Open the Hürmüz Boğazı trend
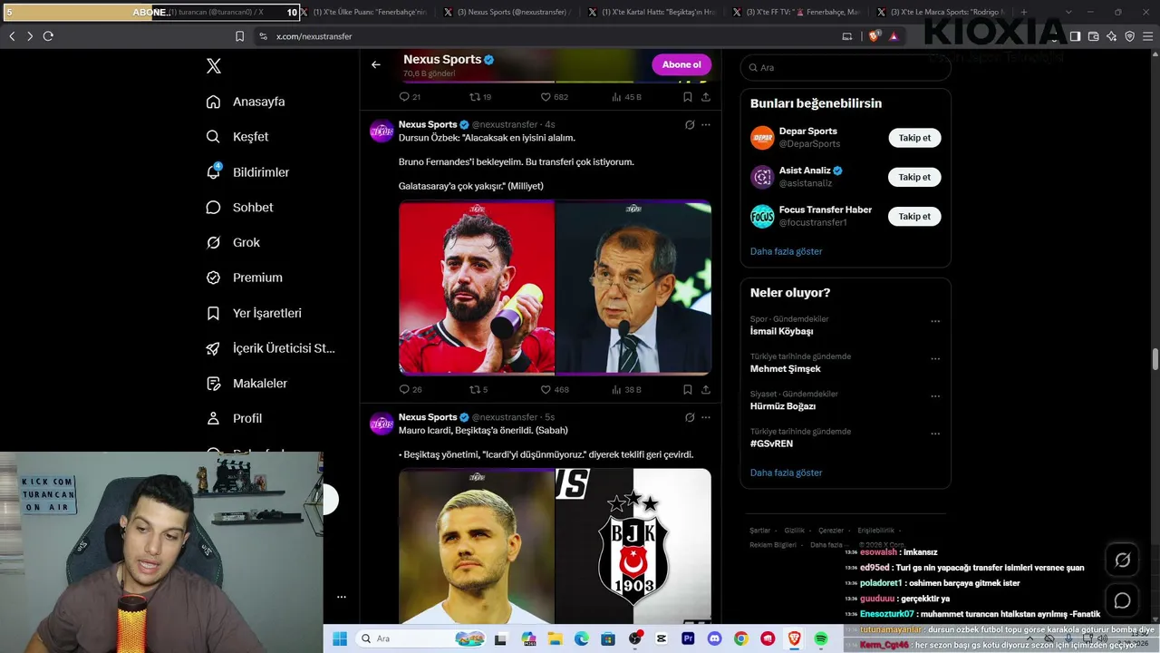Screen dimensions: 1160x653 (783, 406)
